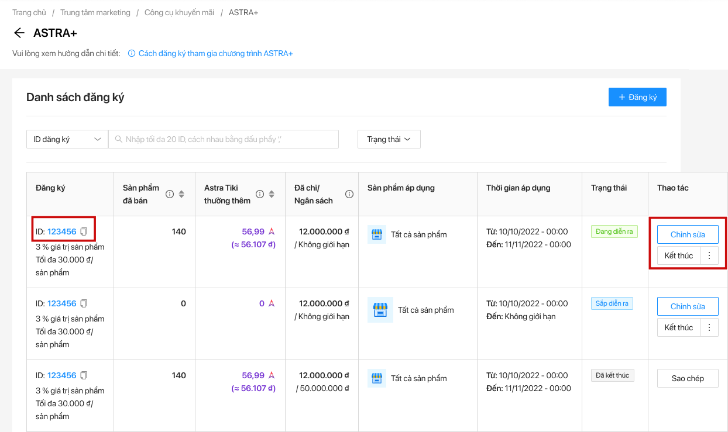Open link Cách đăng ký tham gia chương trình ASTRA+
Image resolution: width=728 pixels, height=432 pixels.
coord(215,53)
